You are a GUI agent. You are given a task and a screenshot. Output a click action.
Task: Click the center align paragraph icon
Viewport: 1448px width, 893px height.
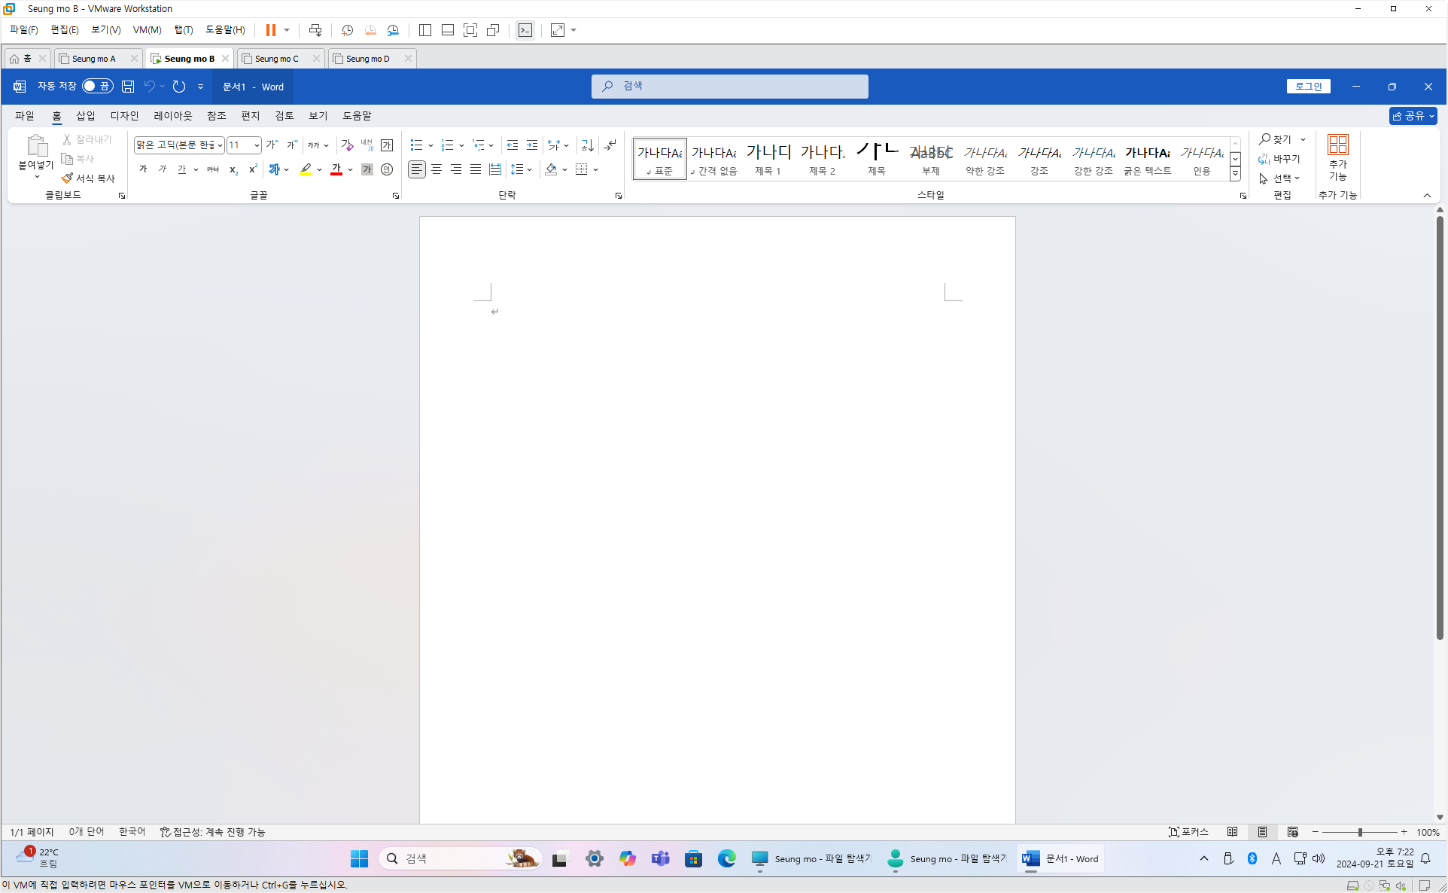[x=437, y=169]
